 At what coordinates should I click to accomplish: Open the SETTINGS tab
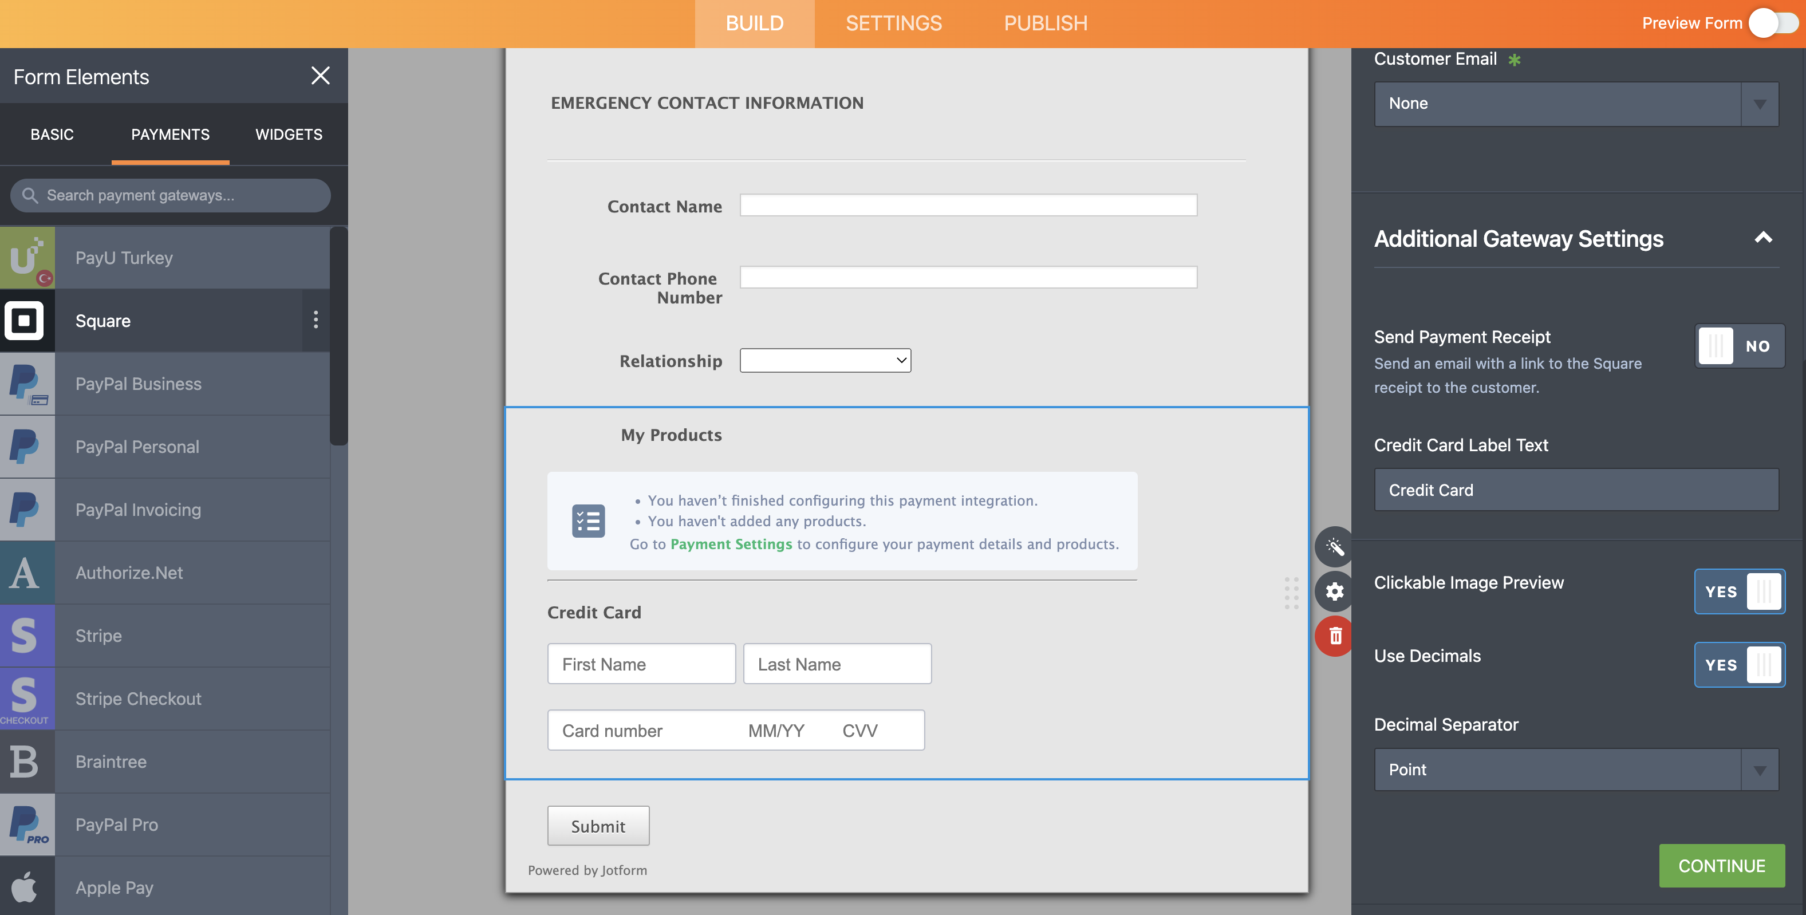coord(893,23)
